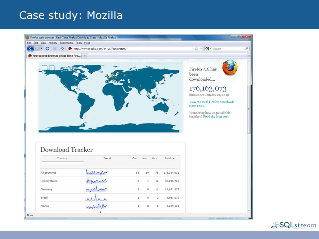319x239 pixels.
Task: Click the Forward arrow button
Action: point(37,49)
